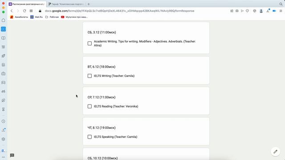Open sidebar settings gear icon
Image resolution: width=285 pixels, height=160 pixels.
4,139
